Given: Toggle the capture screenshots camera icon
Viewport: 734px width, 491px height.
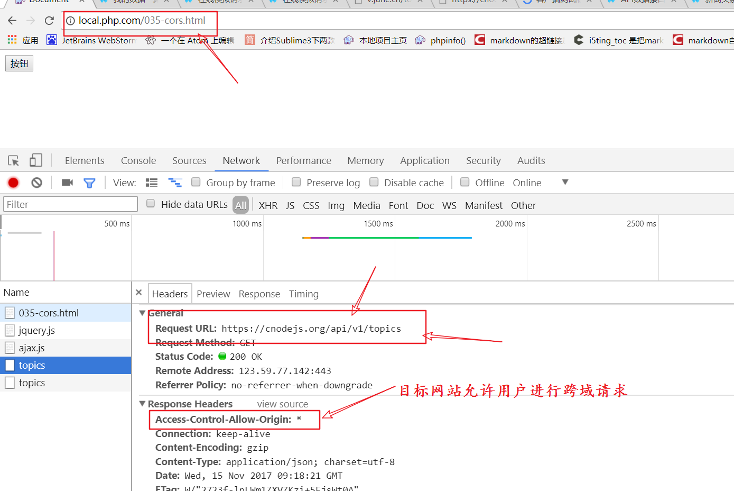Looking at the screenshot, I should tap(67, 183).
